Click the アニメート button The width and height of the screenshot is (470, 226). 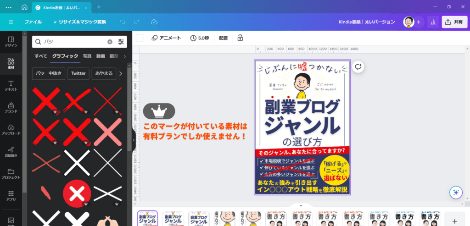(x=166, y=38)
